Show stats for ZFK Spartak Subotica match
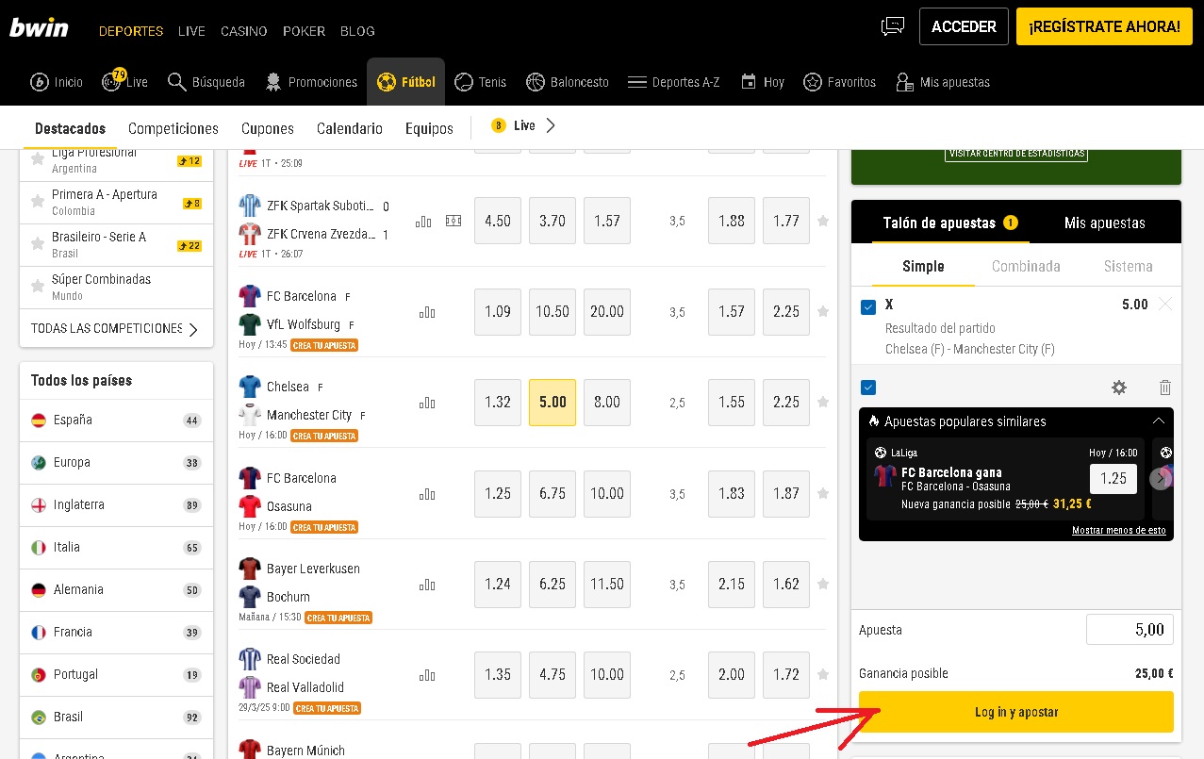 click(x=425, y=222)
